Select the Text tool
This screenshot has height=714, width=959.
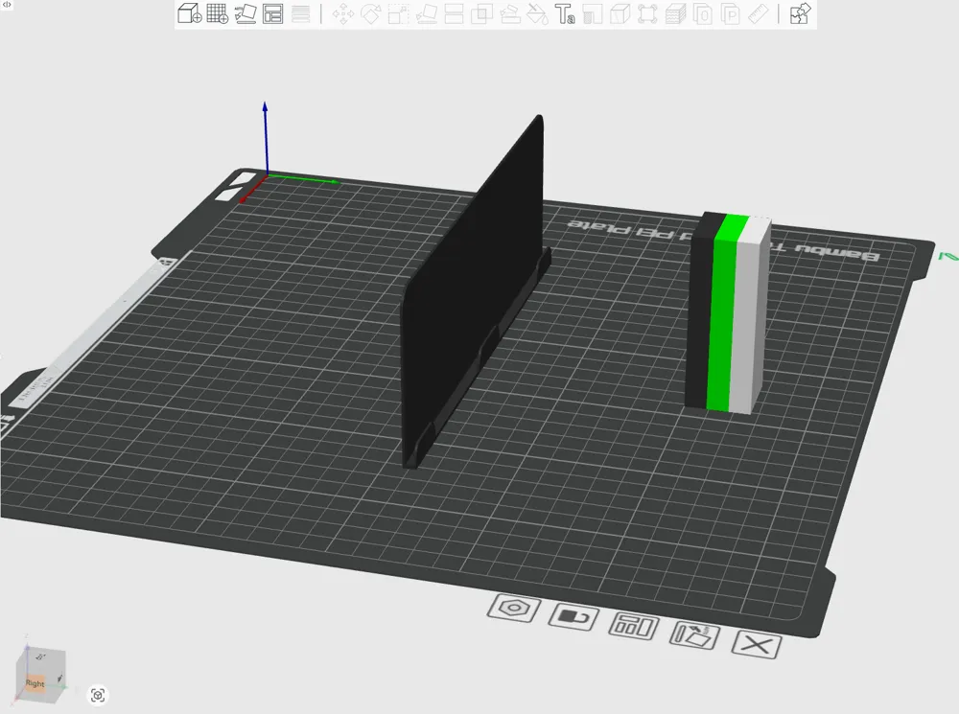[566, 13]
